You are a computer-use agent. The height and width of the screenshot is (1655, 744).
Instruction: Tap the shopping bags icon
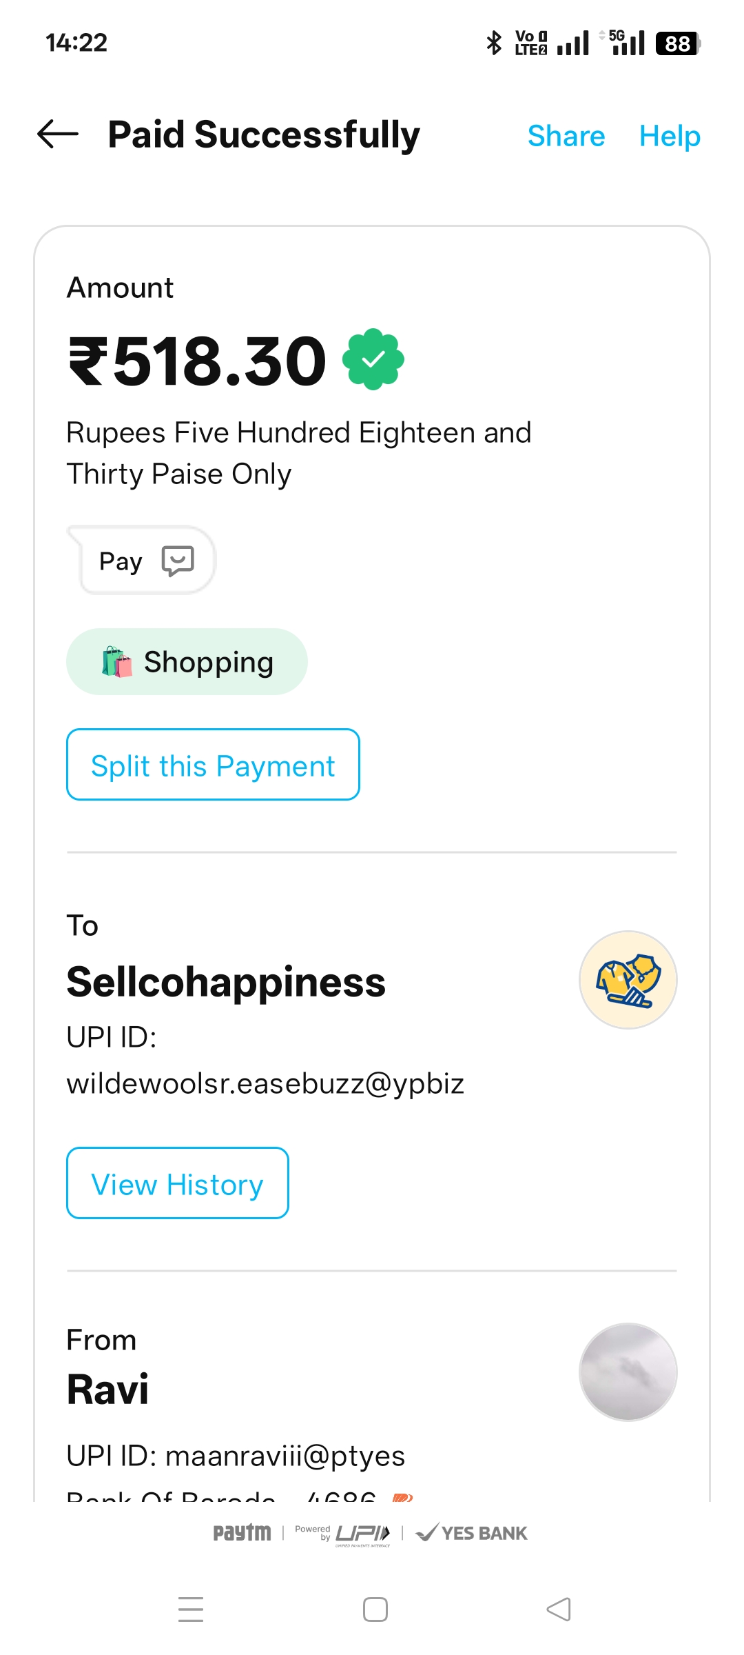click(116, 662)
